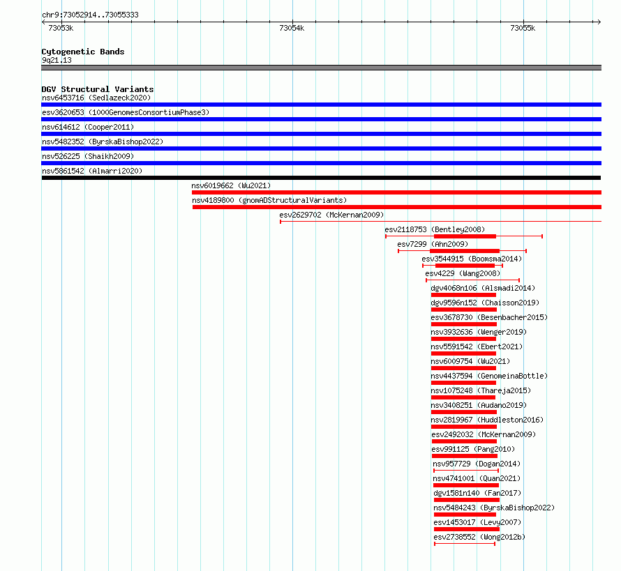Click nsv4437594 (GenomeinaBottle) label

tap(489, 376)
